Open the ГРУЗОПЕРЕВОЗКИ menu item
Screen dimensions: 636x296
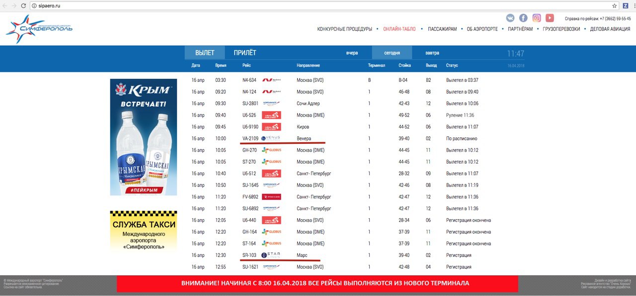coord(561,29)
